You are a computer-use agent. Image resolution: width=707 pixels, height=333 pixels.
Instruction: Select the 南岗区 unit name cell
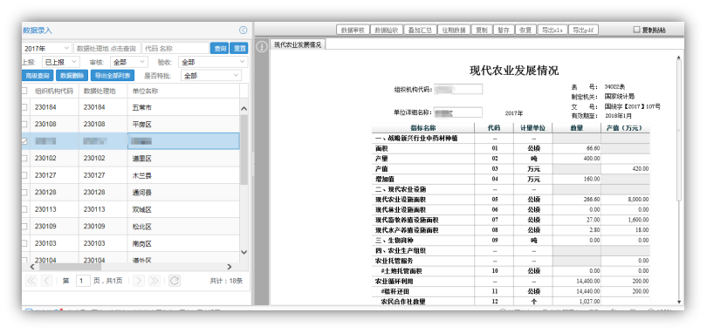point(183,244)
